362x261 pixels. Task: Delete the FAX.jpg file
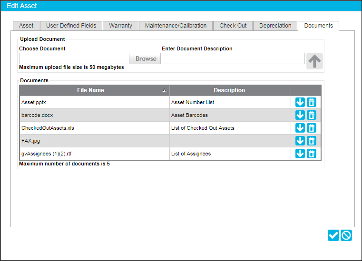click(312, 141)
